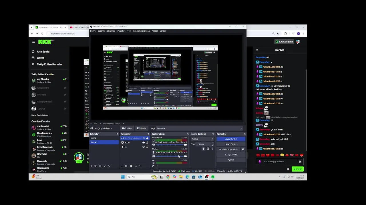Add a new scene in Sahneler panel
366x205 pixels.
pyautogui.click(x=91, y=166)
